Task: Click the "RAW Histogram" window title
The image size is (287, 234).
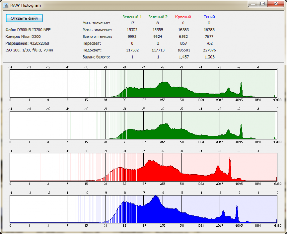Action: 25,5
